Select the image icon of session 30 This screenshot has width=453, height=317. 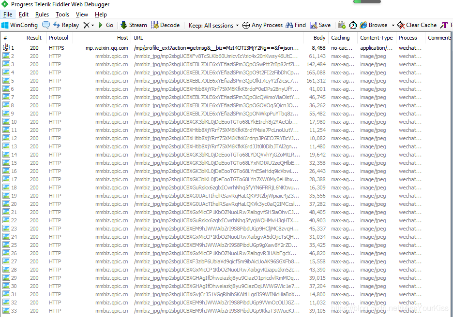pos(6,286)
